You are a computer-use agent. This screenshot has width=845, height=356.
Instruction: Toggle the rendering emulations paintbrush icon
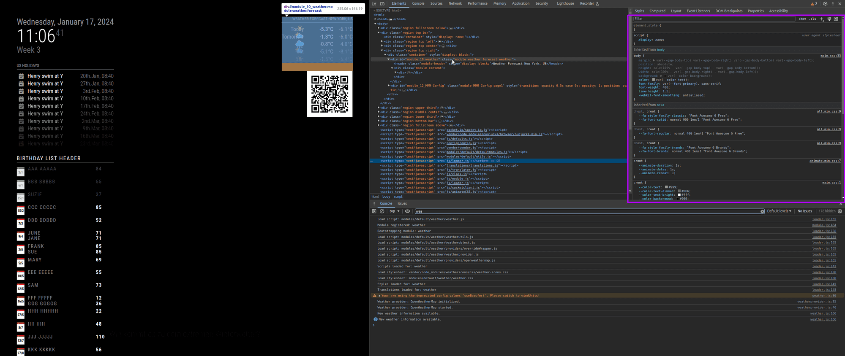[x=829, y=19]
